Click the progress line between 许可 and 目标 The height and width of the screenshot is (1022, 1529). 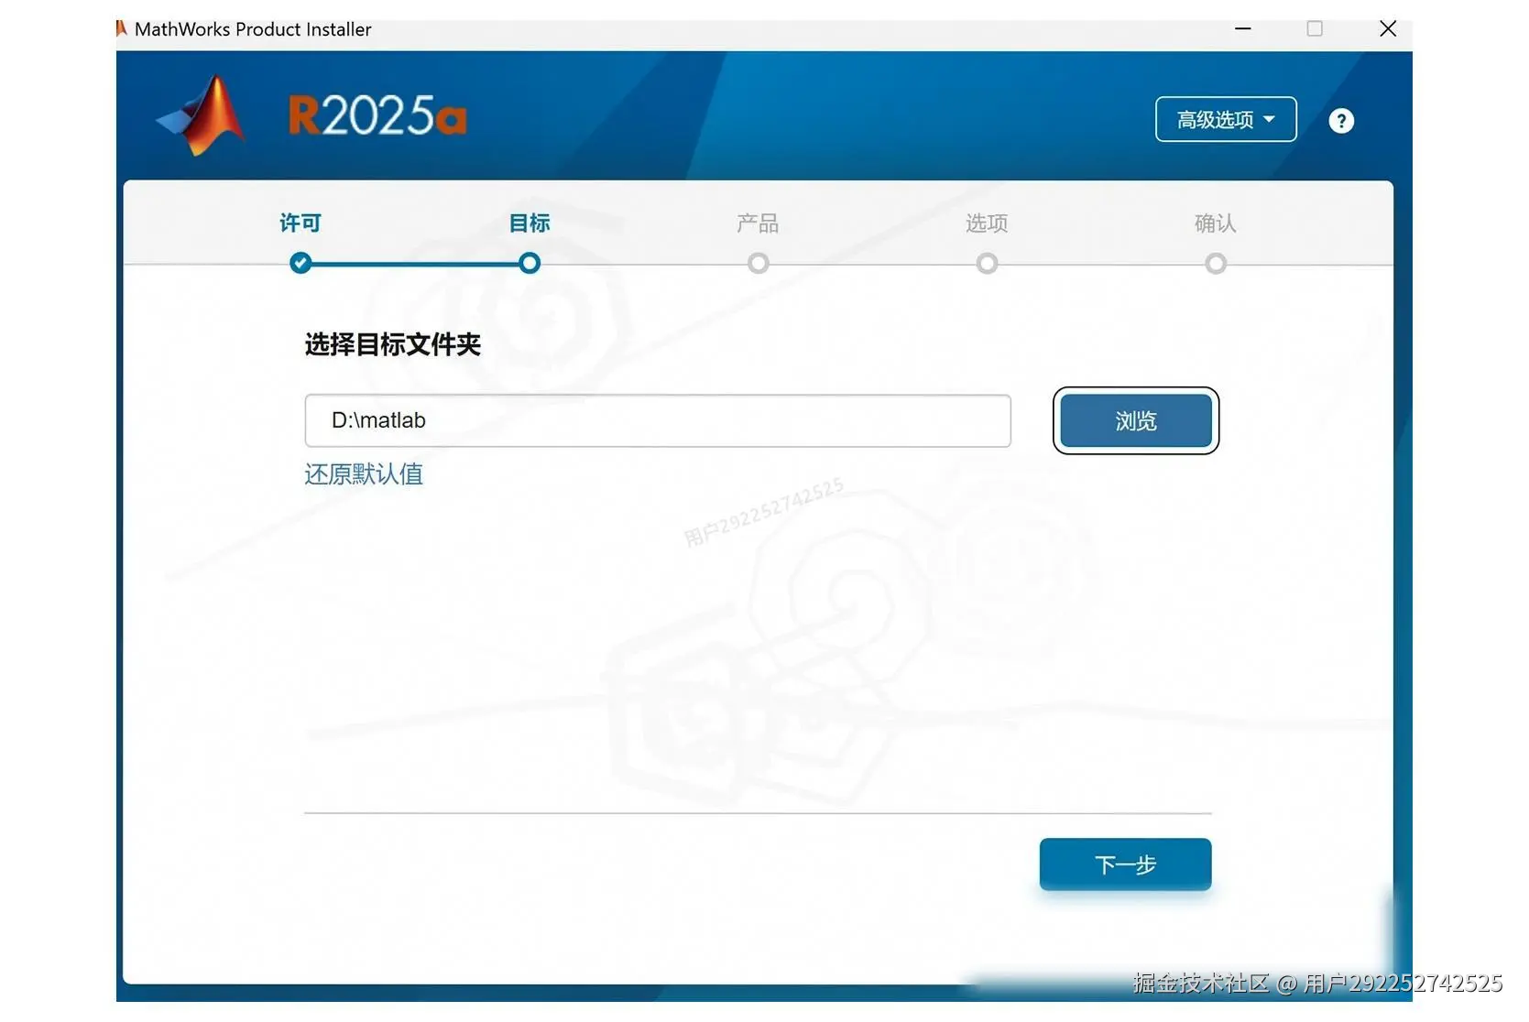(x=414, y=263)
